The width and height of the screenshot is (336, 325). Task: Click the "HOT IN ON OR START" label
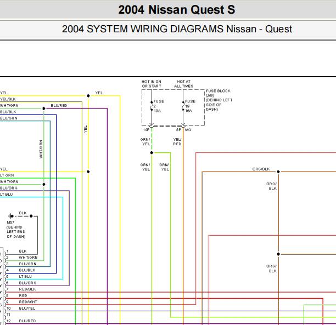tap(152, 84)
